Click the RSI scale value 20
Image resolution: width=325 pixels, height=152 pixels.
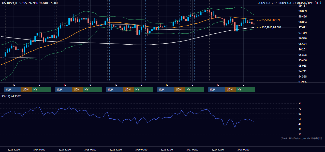[x=300, y=134]
